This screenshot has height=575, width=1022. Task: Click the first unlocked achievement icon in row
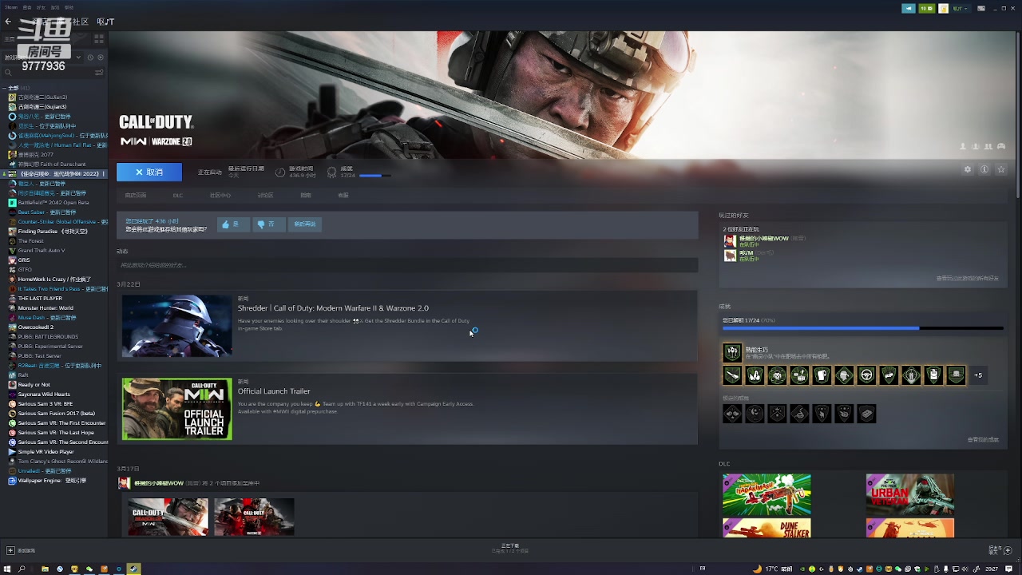732,375
